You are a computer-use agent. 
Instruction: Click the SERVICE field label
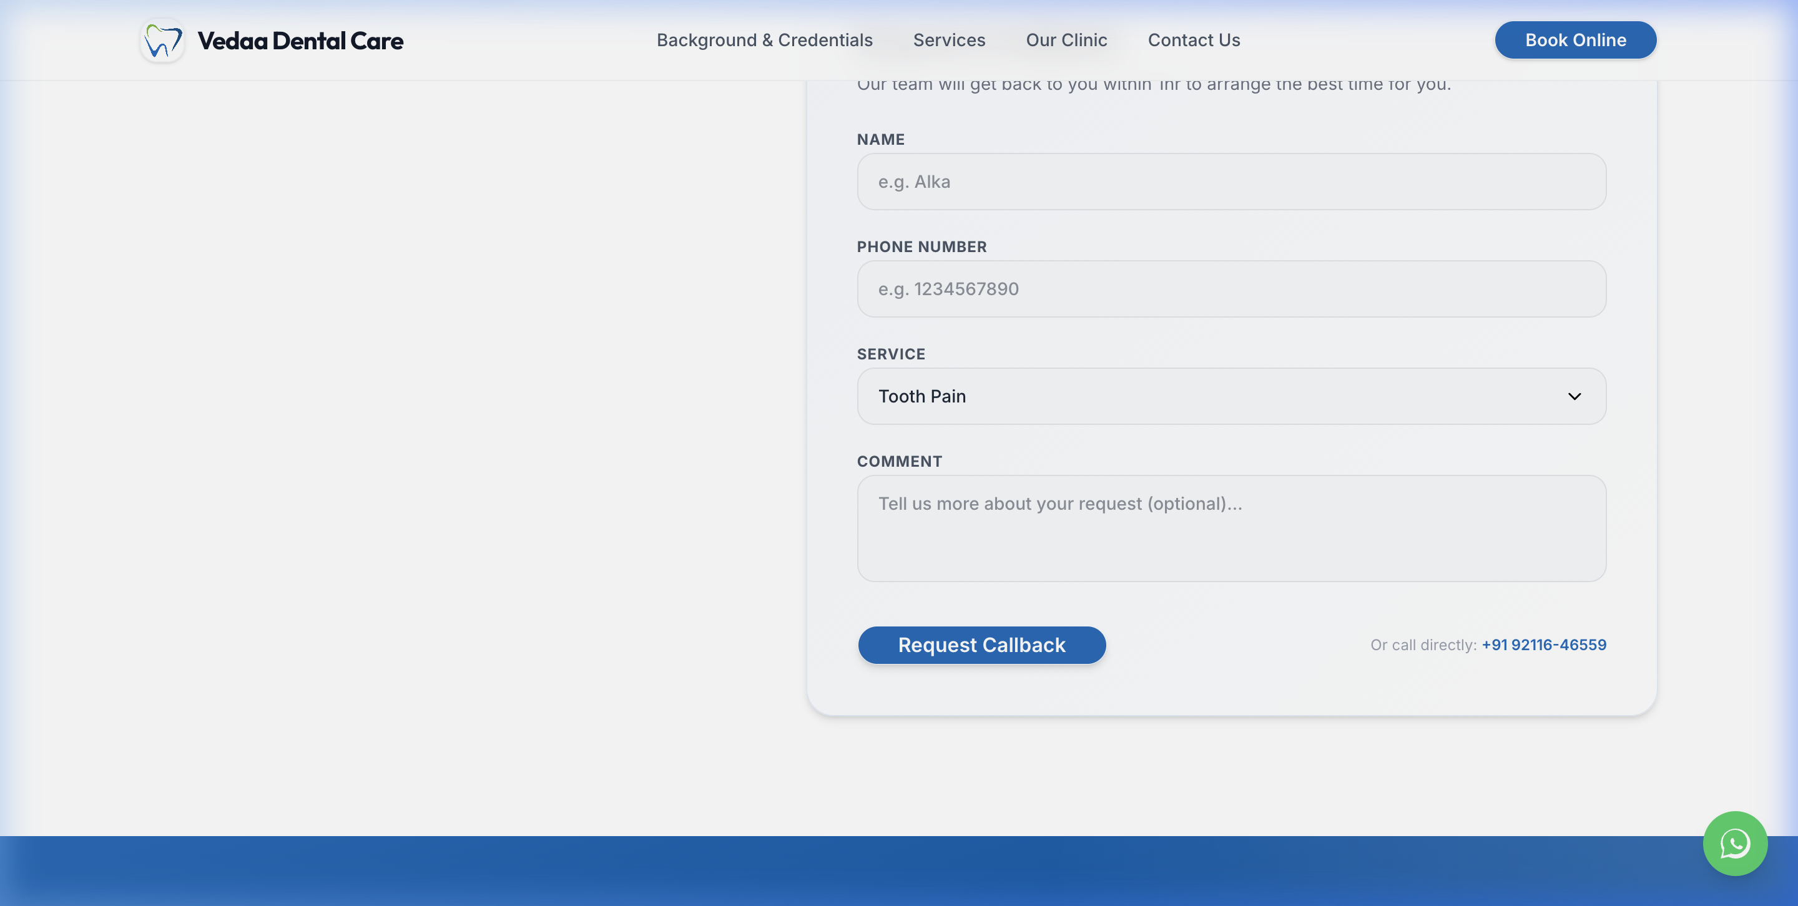[x=891, y=354]
